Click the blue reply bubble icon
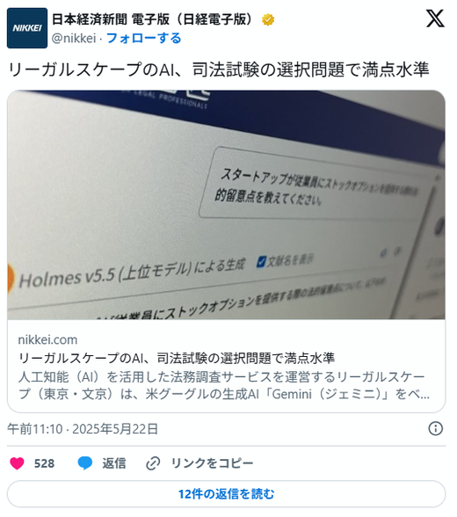The height and width of the screenshot is (517, 457). tap(85, 463)
